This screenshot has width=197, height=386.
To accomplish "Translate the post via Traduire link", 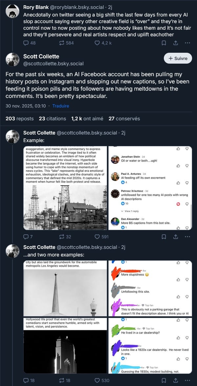I will pos(61,106).
